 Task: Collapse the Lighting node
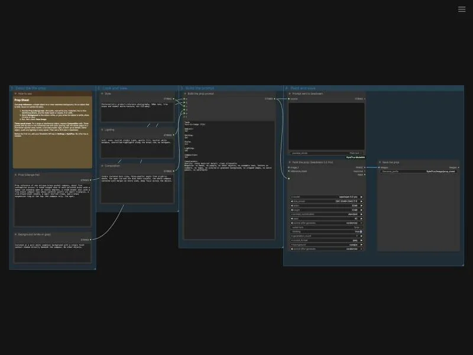[102, 130]
